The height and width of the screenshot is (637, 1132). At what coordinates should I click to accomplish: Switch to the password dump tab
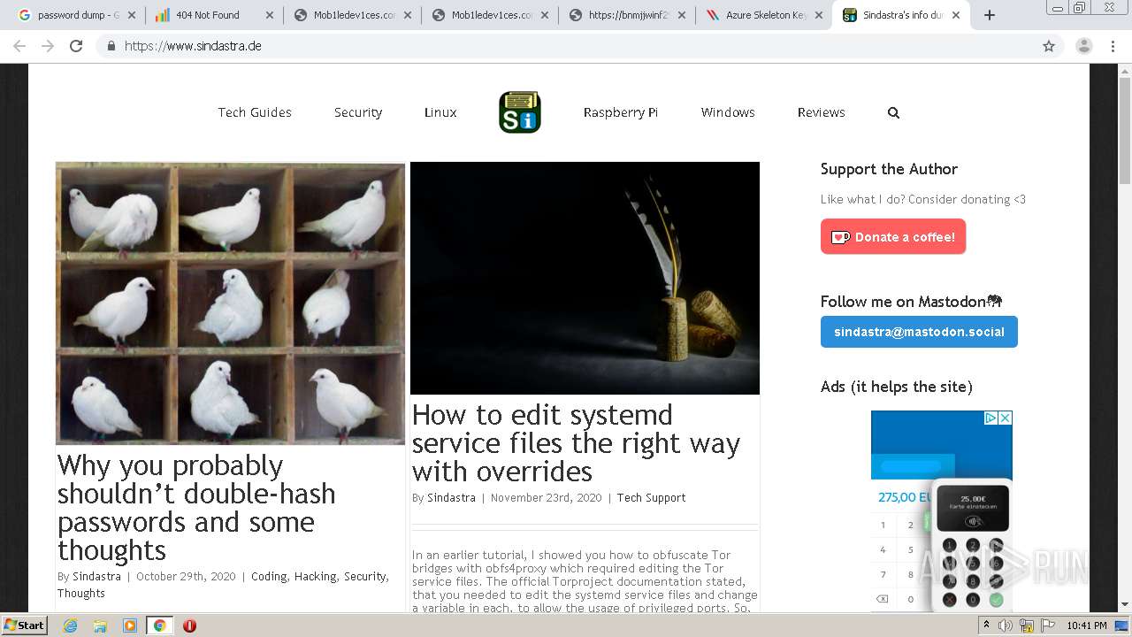[69, 15]
